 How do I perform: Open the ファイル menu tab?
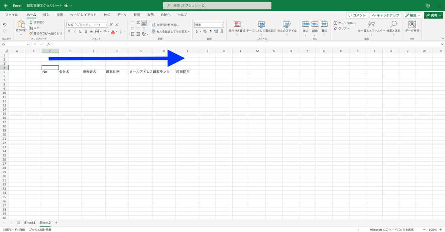12,15
